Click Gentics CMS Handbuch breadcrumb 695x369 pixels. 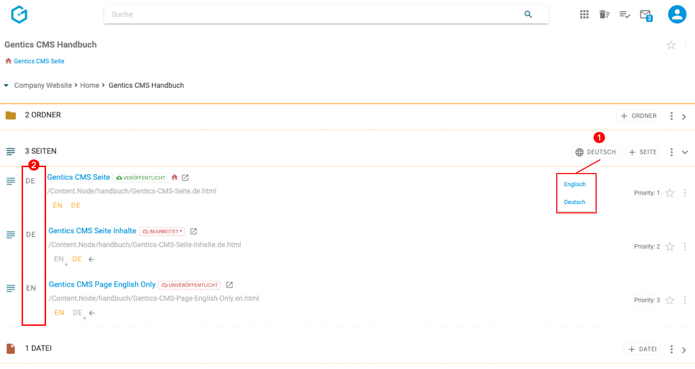(146, 85)
